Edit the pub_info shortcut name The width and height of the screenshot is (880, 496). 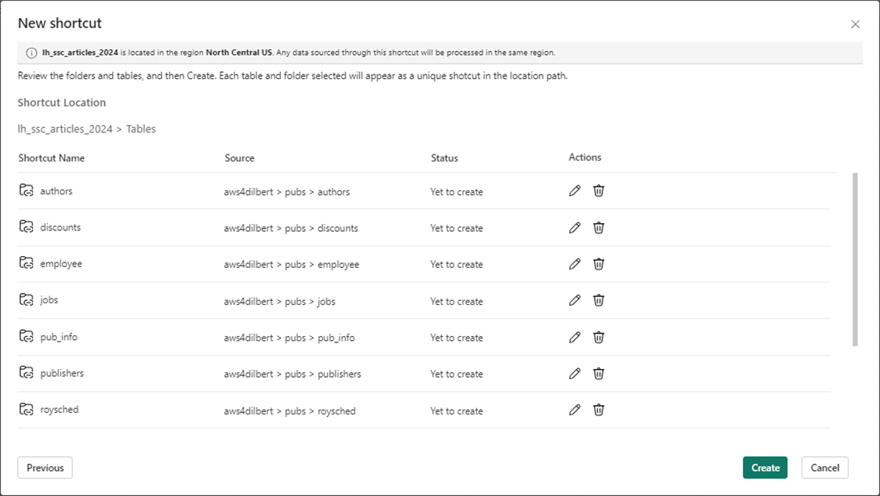coord(575,338)
